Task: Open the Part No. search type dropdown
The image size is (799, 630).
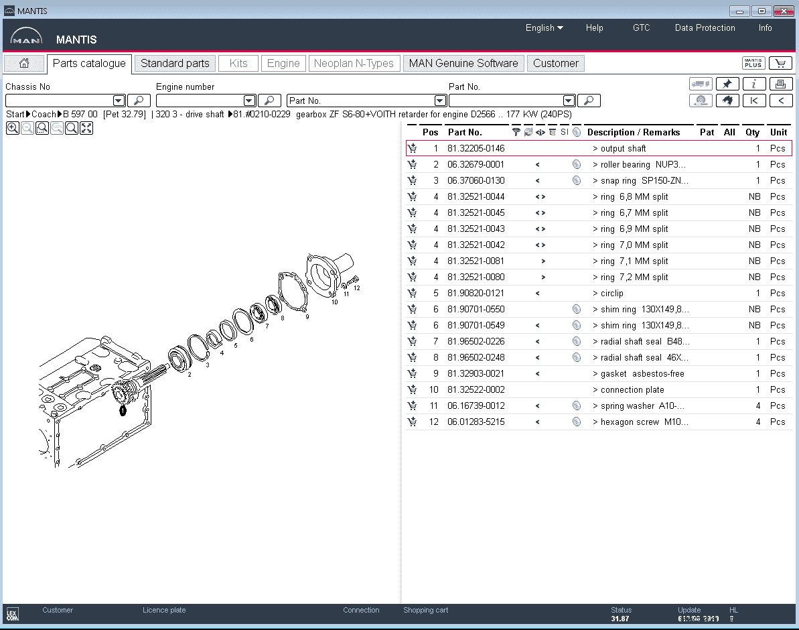Action: pyautogui.click(x=440, y=101)
